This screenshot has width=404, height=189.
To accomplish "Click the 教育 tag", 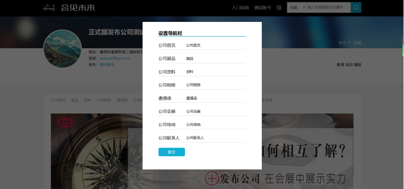I will [x=340, y=65].
